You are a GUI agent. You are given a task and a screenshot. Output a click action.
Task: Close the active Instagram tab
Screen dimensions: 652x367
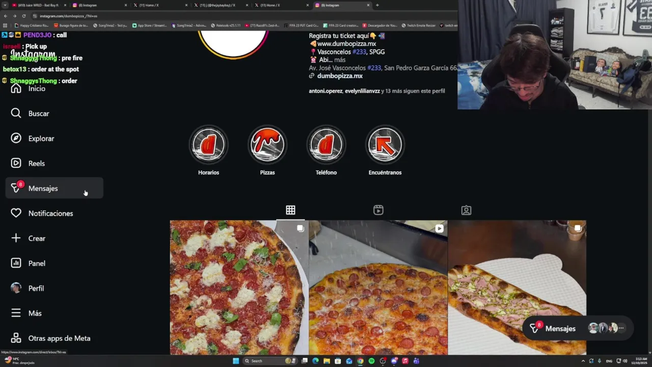pos(368,5)
